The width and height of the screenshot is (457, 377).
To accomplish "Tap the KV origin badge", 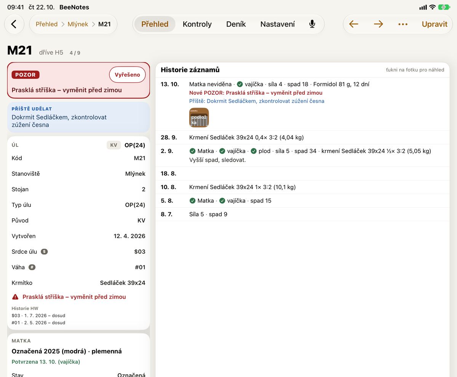I will pyautogui.click(x=113, y=145).
